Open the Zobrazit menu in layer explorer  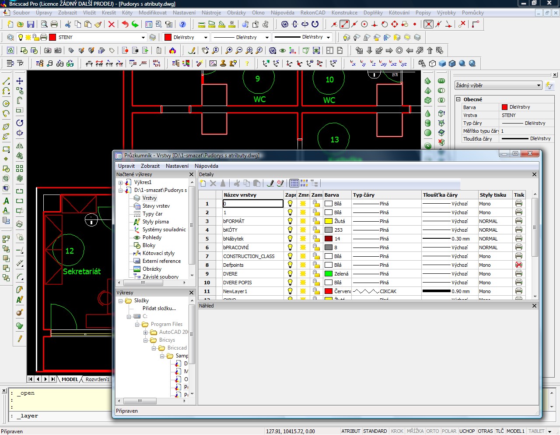150,166
